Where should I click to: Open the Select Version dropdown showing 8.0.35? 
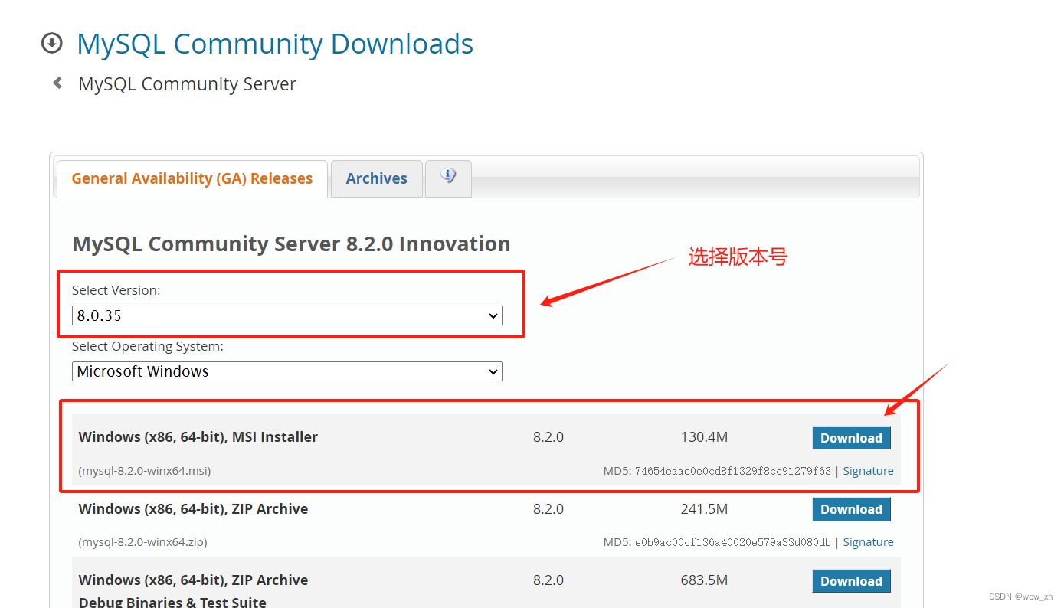[287, 315]
